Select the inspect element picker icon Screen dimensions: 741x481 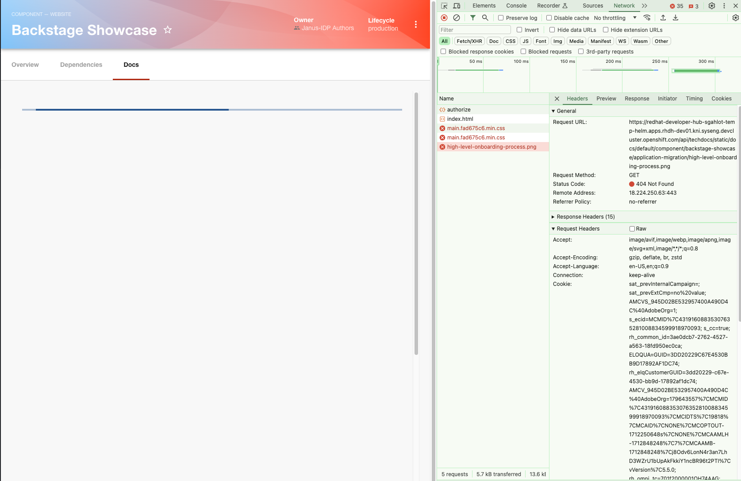tap(444, 6)
